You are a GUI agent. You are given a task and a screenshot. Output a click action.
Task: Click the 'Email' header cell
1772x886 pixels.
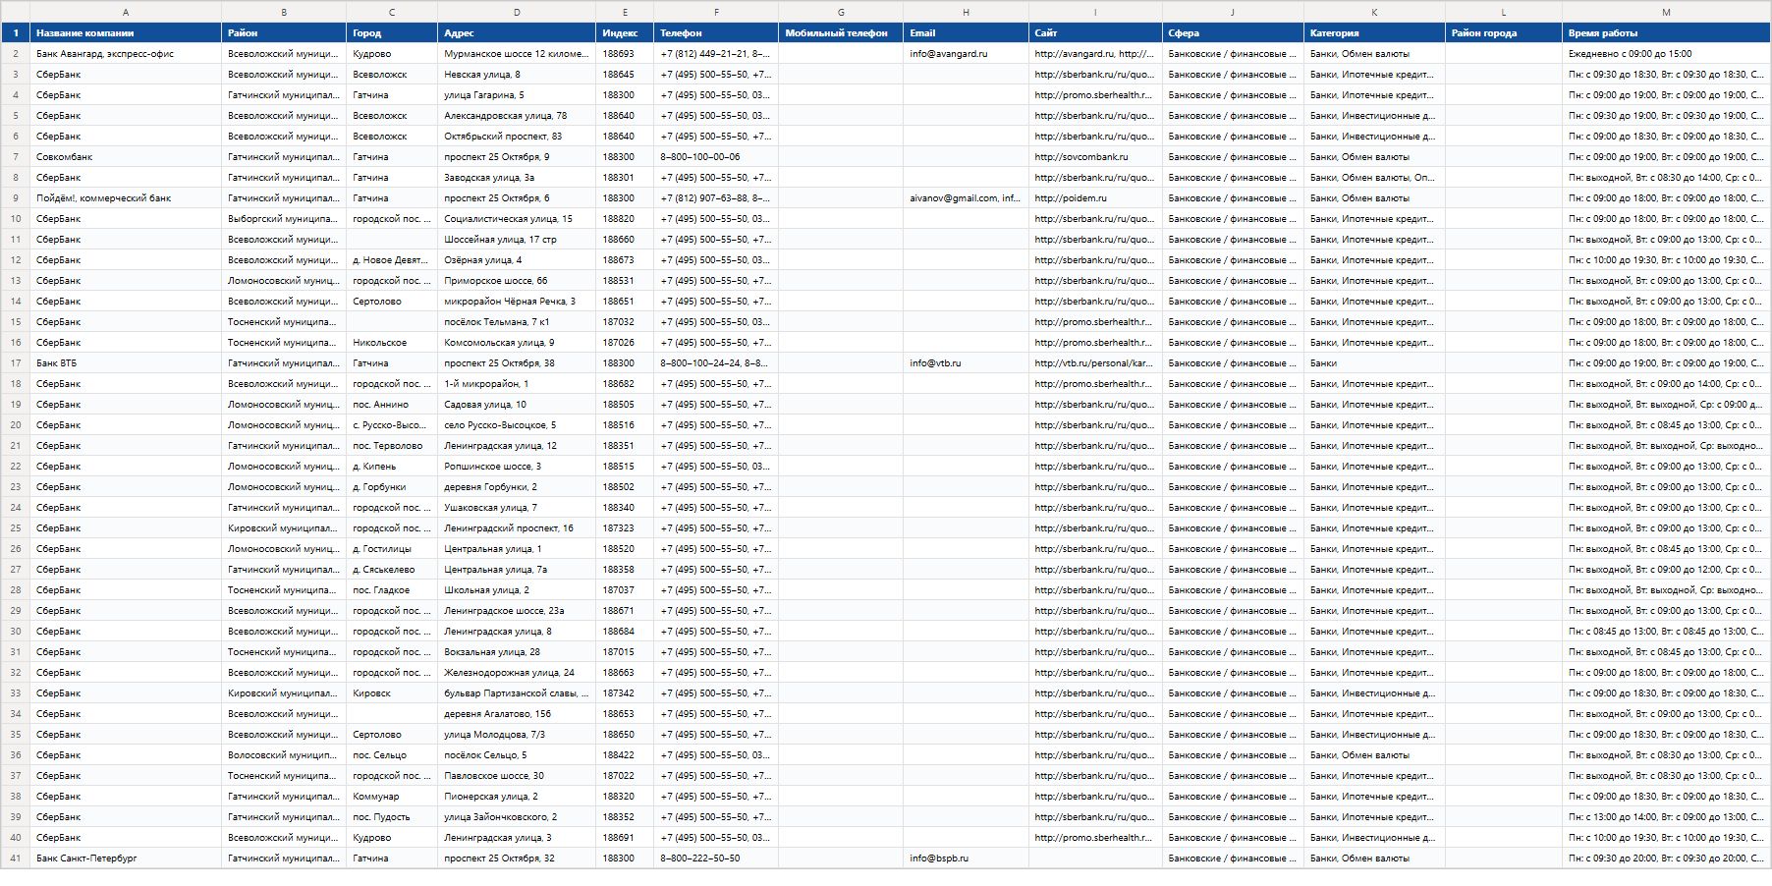(966, 33)
